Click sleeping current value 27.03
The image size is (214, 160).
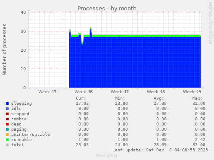pyautogui.click(x=82, y=104)
